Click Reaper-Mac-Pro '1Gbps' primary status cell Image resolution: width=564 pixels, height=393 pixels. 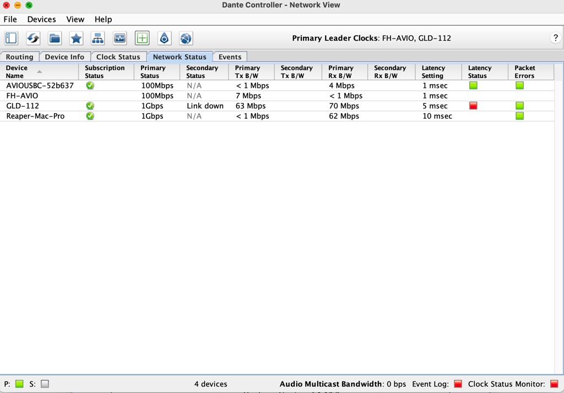tap(152, 116)
